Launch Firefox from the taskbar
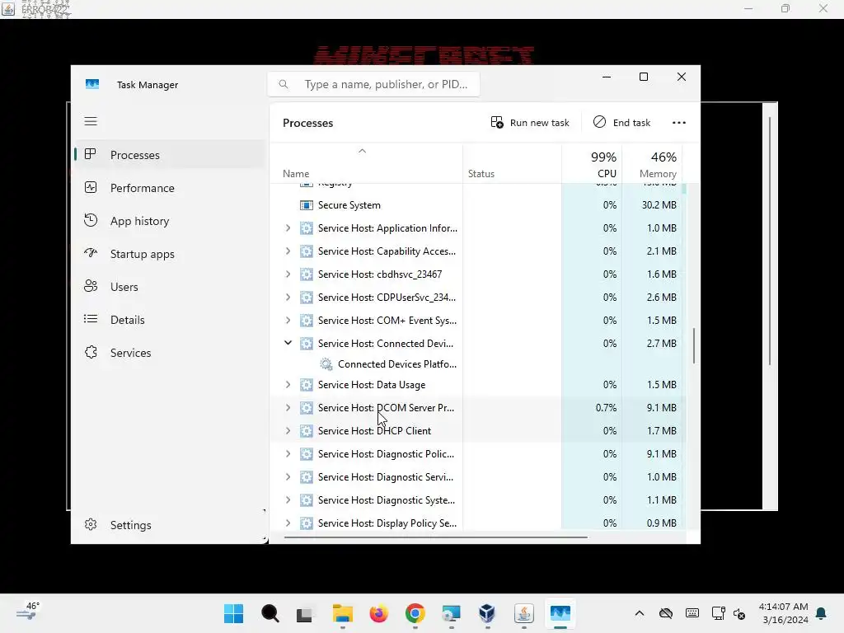Viewport: 844px width, 633px height. [379, 613]
